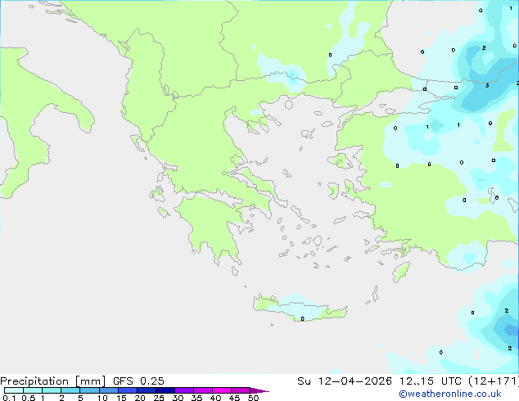Pick magenta legend swatch between 40 and 45
The image size is (519, 401).
coord(222,390)
